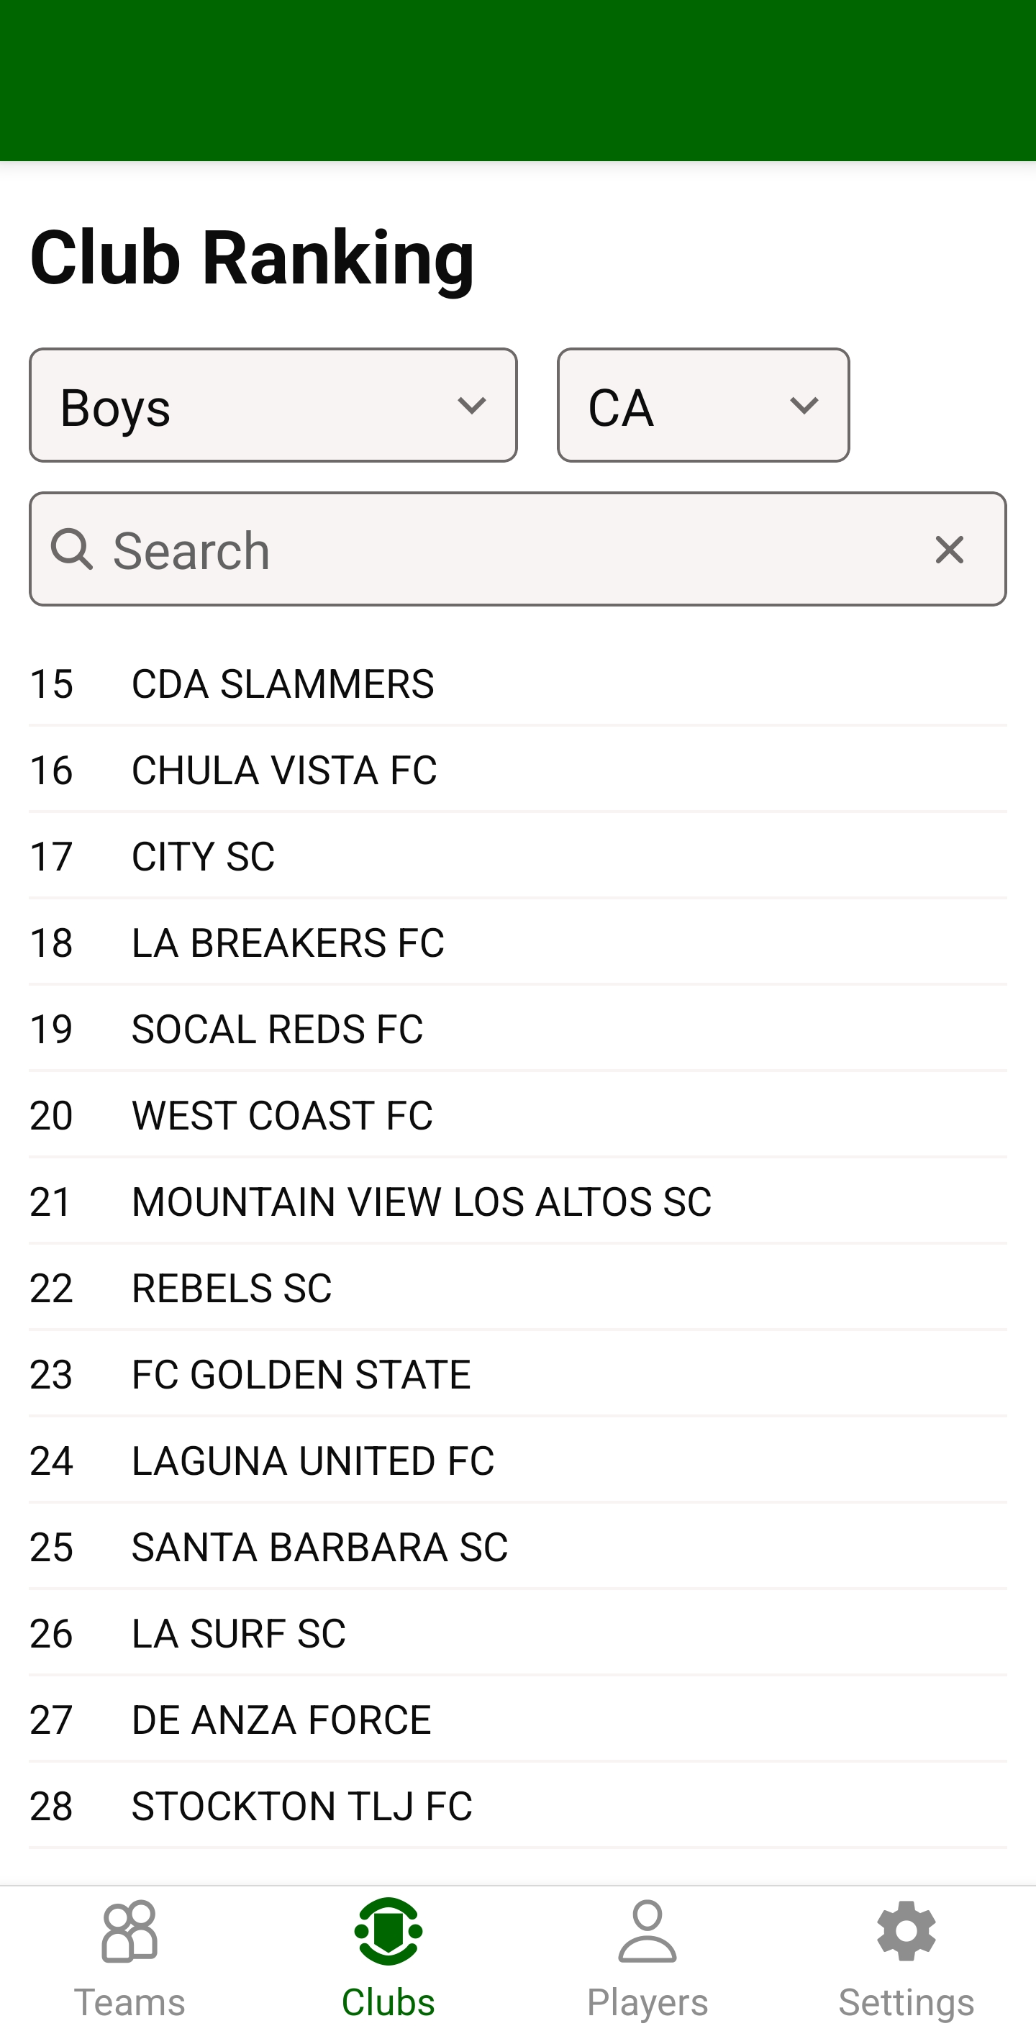This screenshot has height=2026, width=1036.
Task: Open DE ANZA FORCE club
Action: coord(517,1720)
